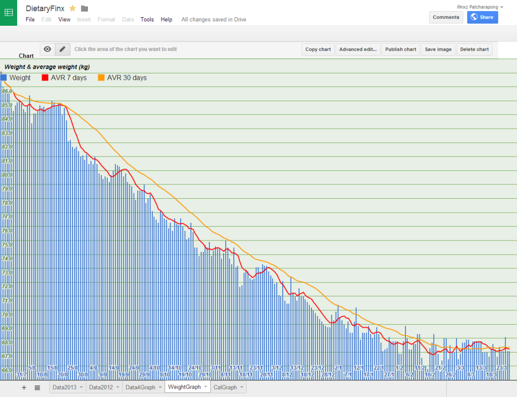This screenshot has height=397, width=517.
Task: Select the orange AVR 30 days legend swatch
Action: [x=101, y=78]
